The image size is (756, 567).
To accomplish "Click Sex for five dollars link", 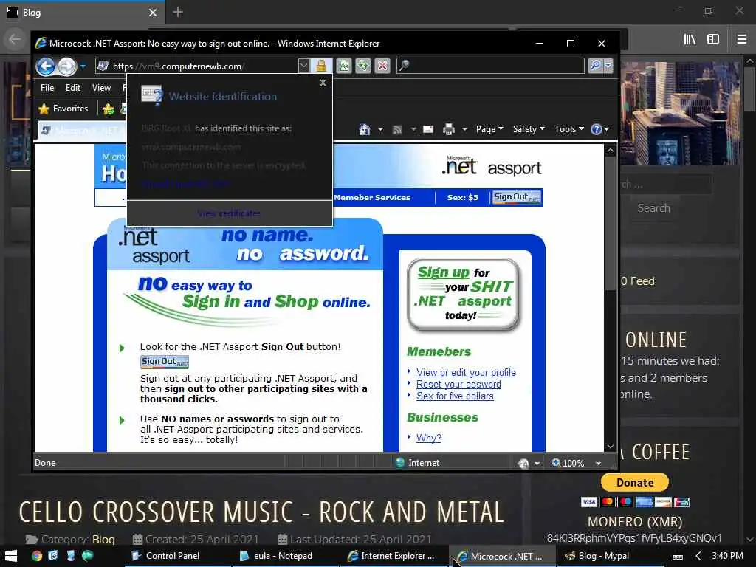I will click(455, 396).
